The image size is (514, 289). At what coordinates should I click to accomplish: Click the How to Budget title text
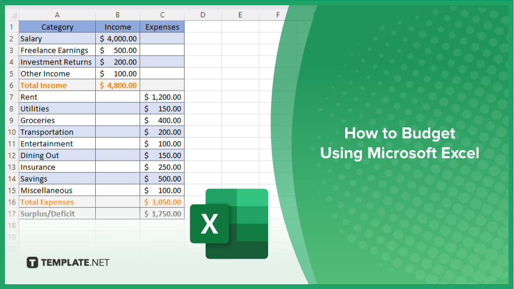click(400, 133)
